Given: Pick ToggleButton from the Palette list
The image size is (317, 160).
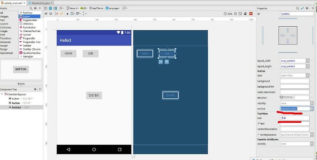Looking at the screenshot, I should coord(30,20).
